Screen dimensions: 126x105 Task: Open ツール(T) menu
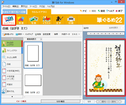pos(33,6)
